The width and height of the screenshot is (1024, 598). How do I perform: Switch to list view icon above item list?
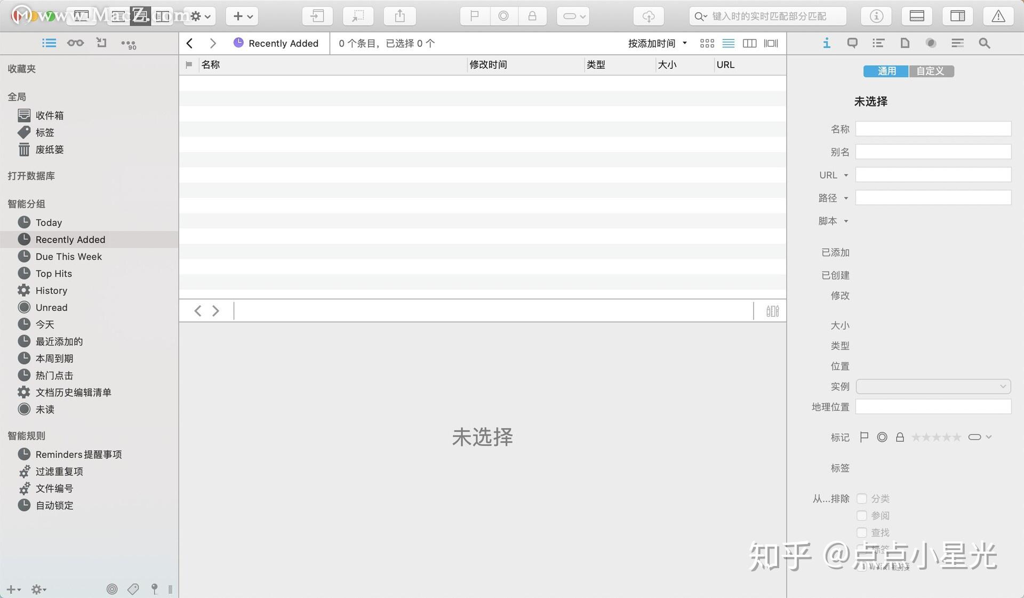pos(728,43)
